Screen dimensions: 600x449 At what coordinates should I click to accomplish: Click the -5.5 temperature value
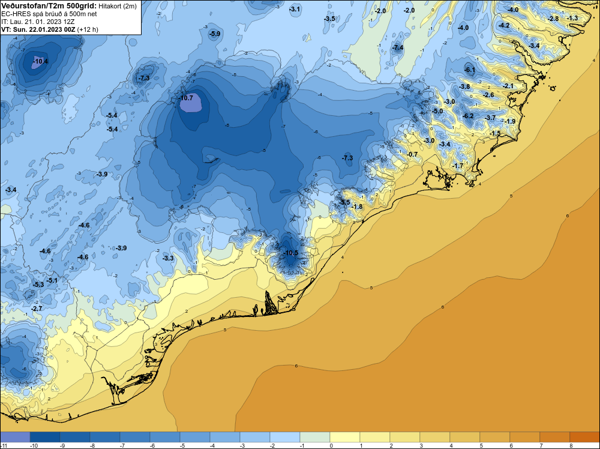click(x=344, y=202)
